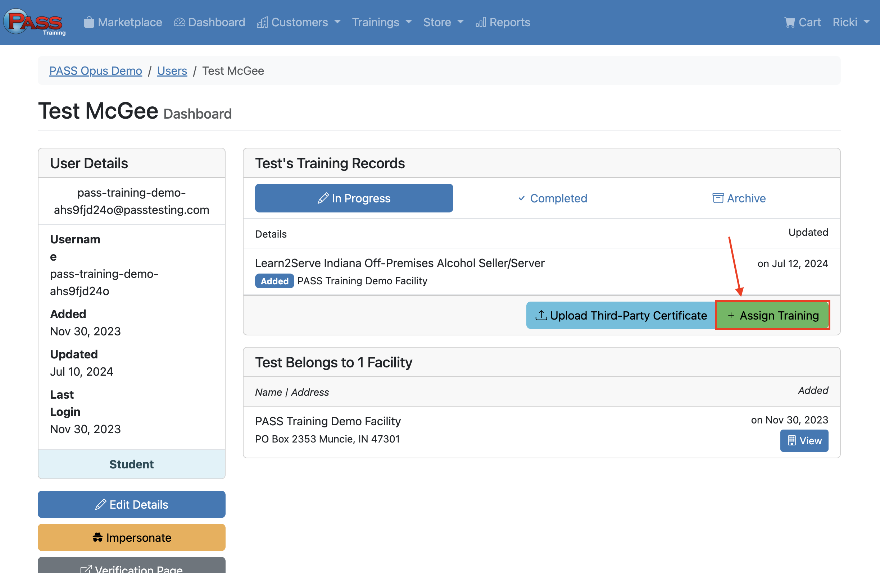
Task: Click the Marketplace bag icon
Action: [x=89, y=22]
